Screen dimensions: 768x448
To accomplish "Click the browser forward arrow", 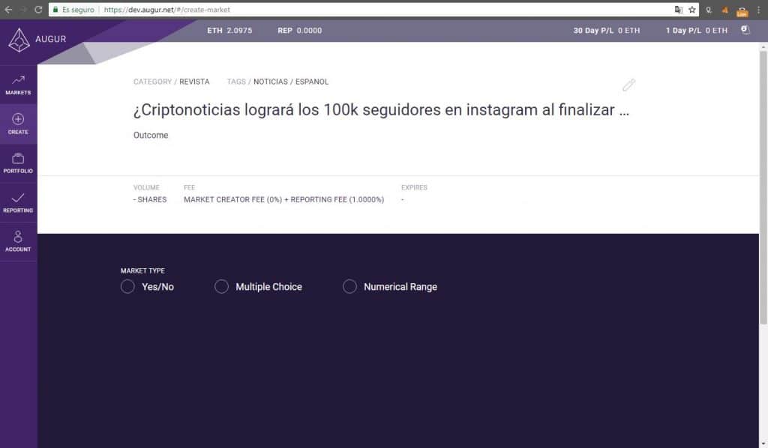I will click(x=23, y=9).
